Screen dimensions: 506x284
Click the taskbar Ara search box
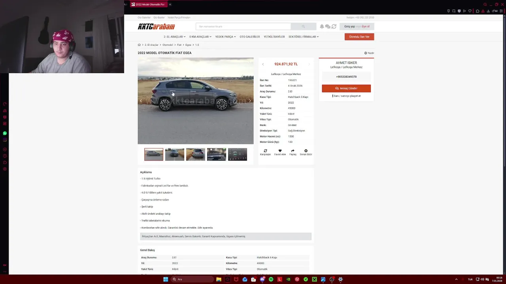(192, 279)
